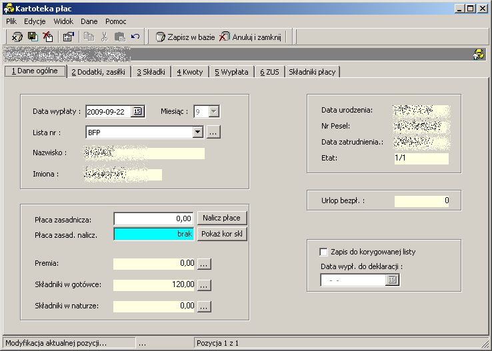The image size is (492, 351).
Task: Select the 1 Dane ogólne tab
Action: coord(35,71)
